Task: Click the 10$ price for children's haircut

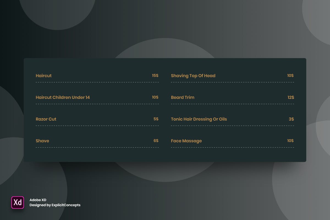Action: pyautogui.click(x=155, y=97)
